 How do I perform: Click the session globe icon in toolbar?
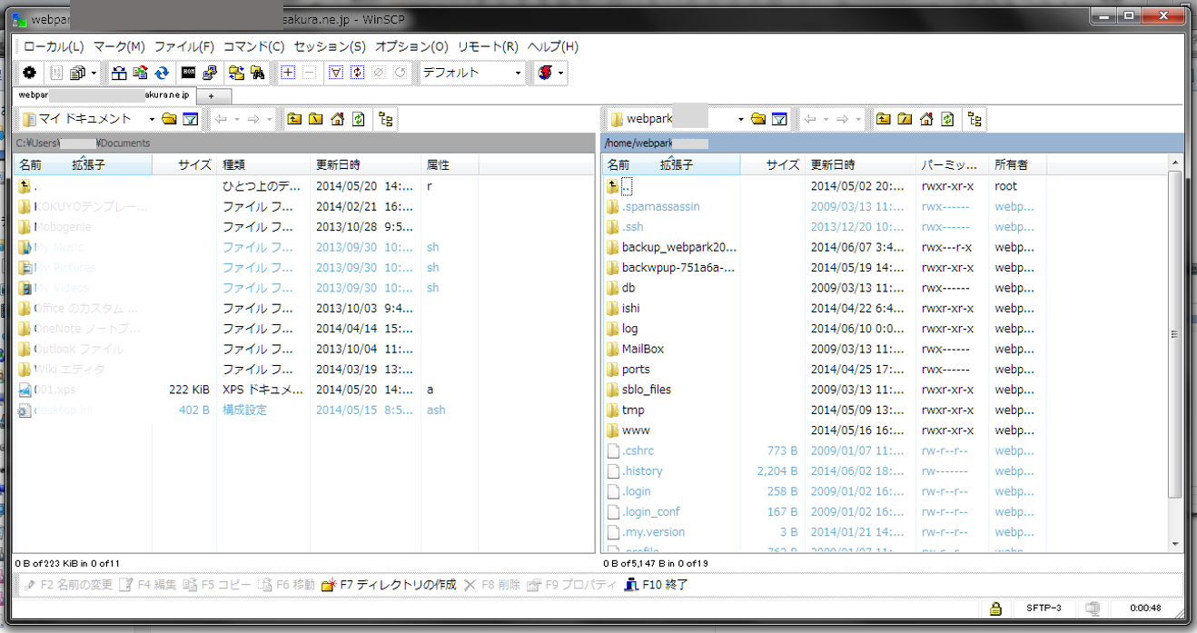[545, 73]
